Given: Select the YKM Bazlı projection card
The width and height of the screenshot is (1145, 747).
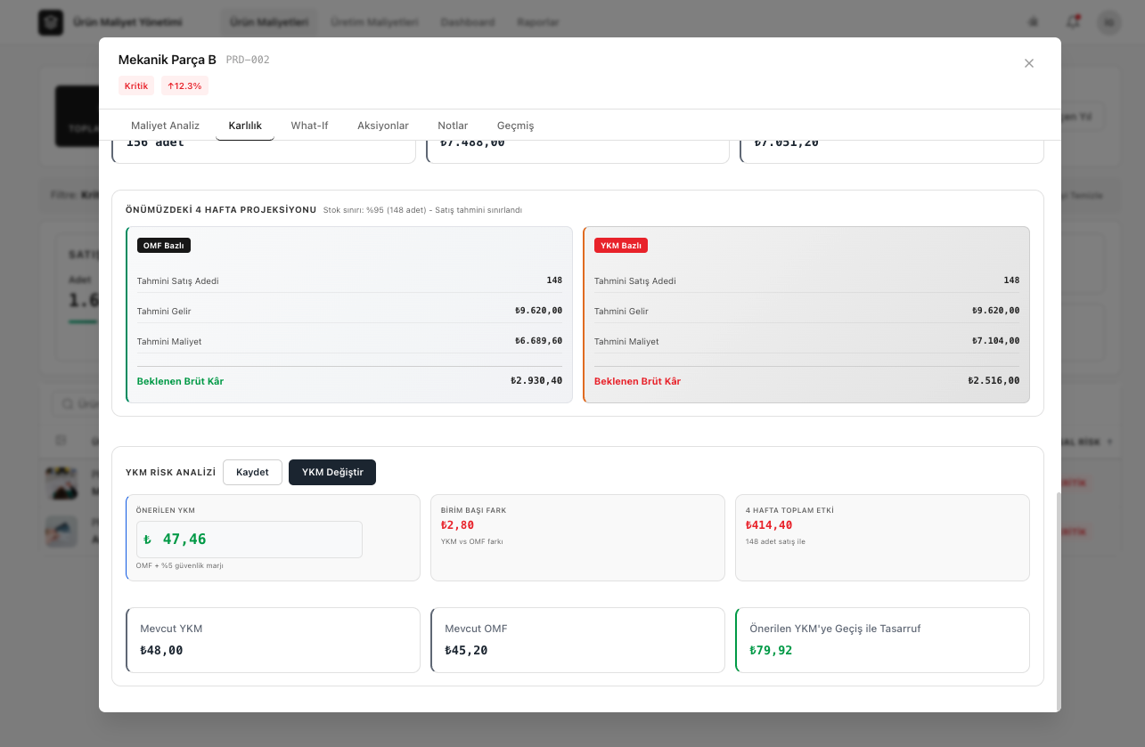Looking at the screenshot, I should 806,314.
